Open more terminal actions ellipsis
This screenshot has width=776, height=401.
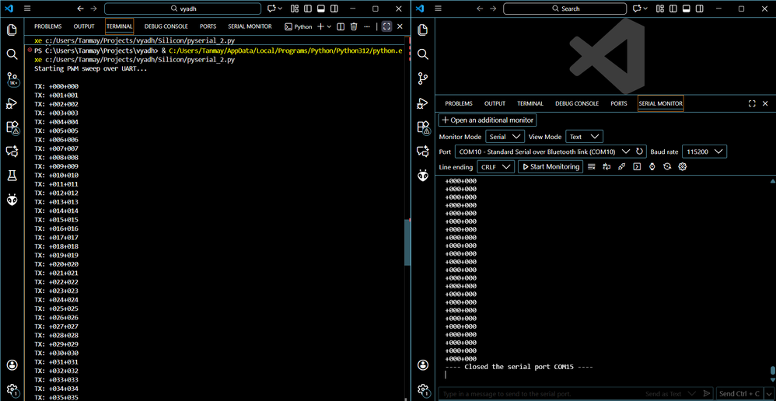pyautogui.click(x=367, y=26)
